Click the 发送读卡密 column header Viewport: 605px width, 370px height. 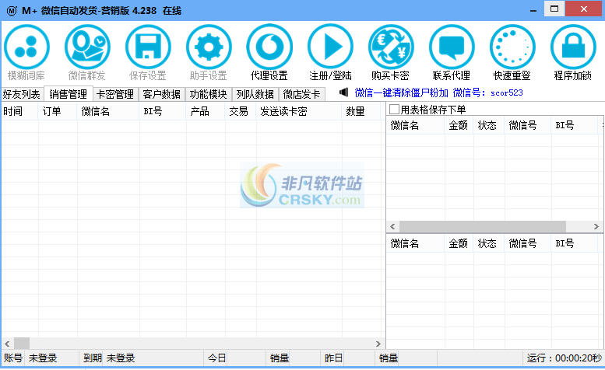point(299,112)
